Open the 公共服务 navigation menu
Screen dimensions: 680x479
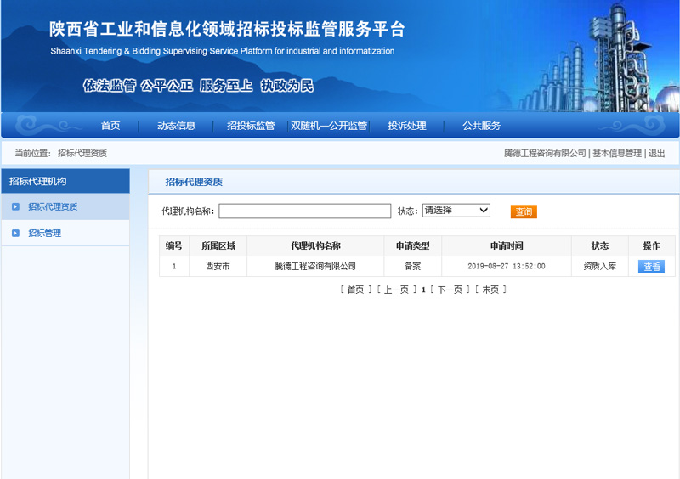pyautogui.click(x=482, y=126)
